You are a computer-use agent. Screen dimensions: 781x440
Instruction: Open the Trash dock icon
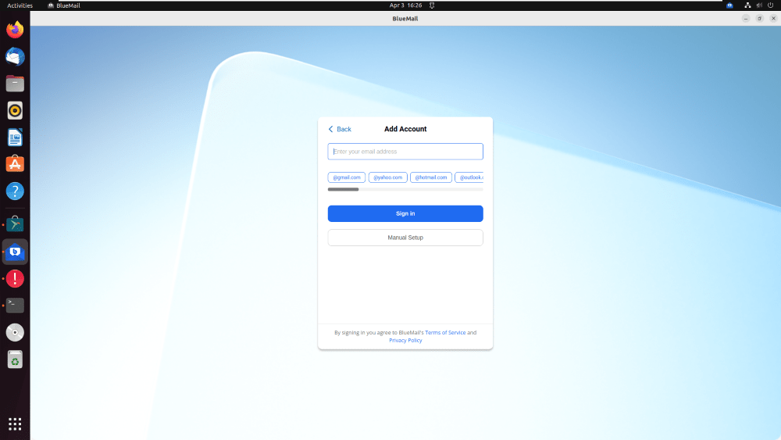15,360
